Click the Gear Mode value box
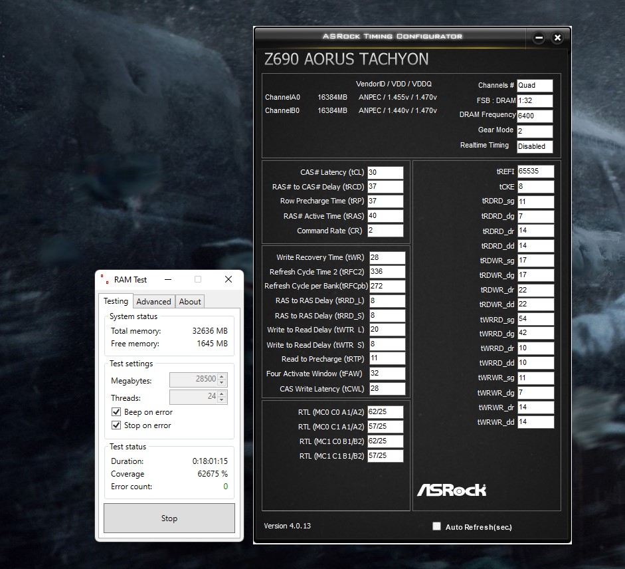The width and height of the screenshot is (625, 569). (x=535, y=131)
